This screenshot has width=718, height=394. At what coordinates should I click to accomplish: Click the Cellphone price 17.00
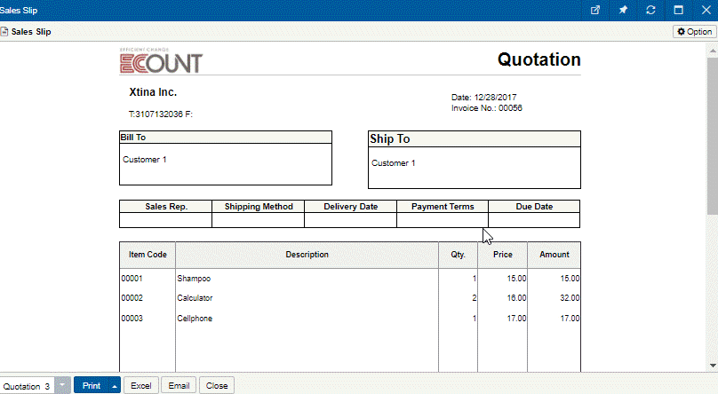(x=516, y=318)
